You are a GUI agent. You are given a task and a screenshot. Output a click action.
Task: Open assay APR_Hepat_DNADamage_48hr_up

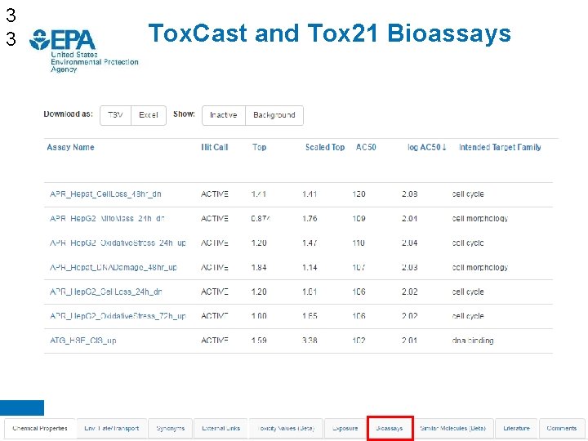coord(114,267)
